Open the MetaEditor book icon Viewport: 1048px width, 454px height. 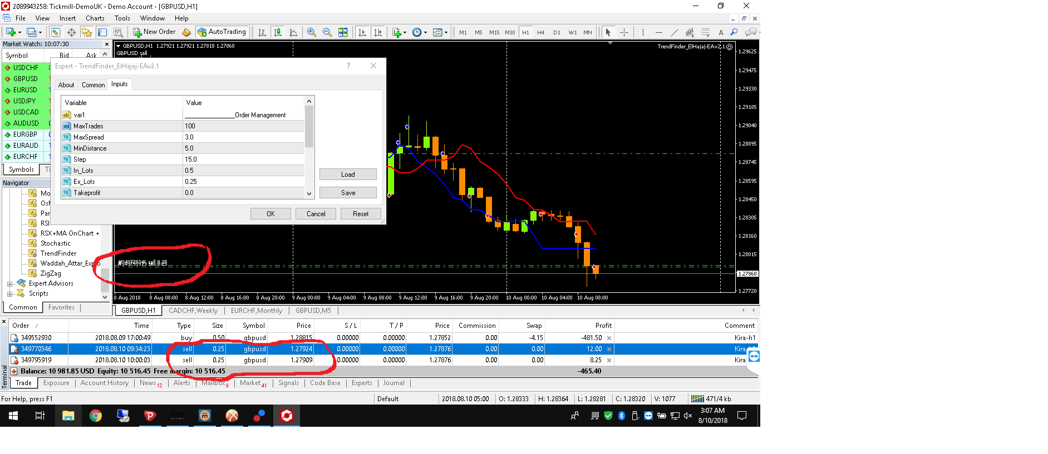tap(186, 32)
